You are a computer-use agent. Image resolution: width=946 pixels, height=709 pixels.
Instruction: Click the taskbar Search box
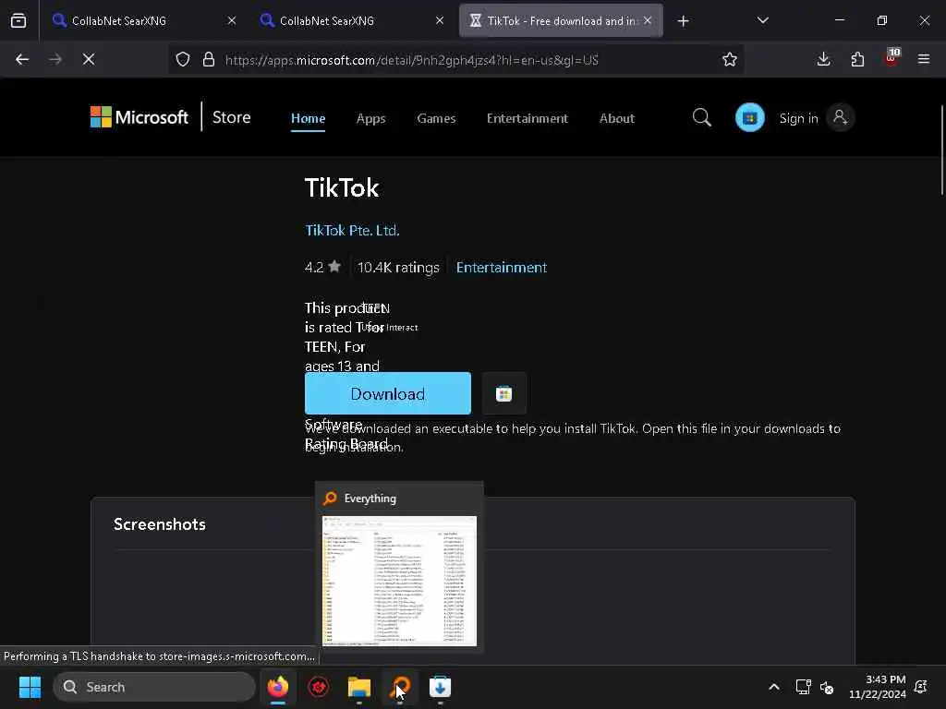tap(154, 687)
